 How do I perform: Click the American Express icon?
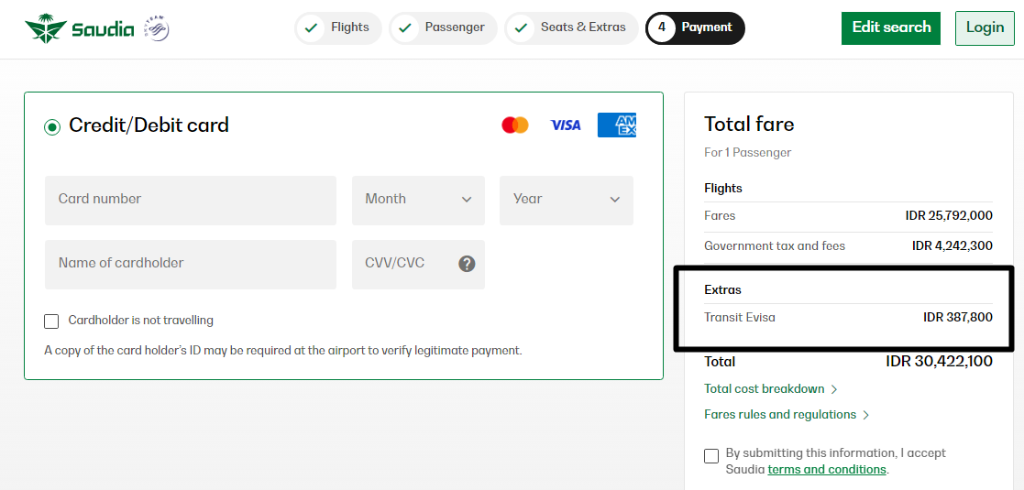click(x=617, y=125)
